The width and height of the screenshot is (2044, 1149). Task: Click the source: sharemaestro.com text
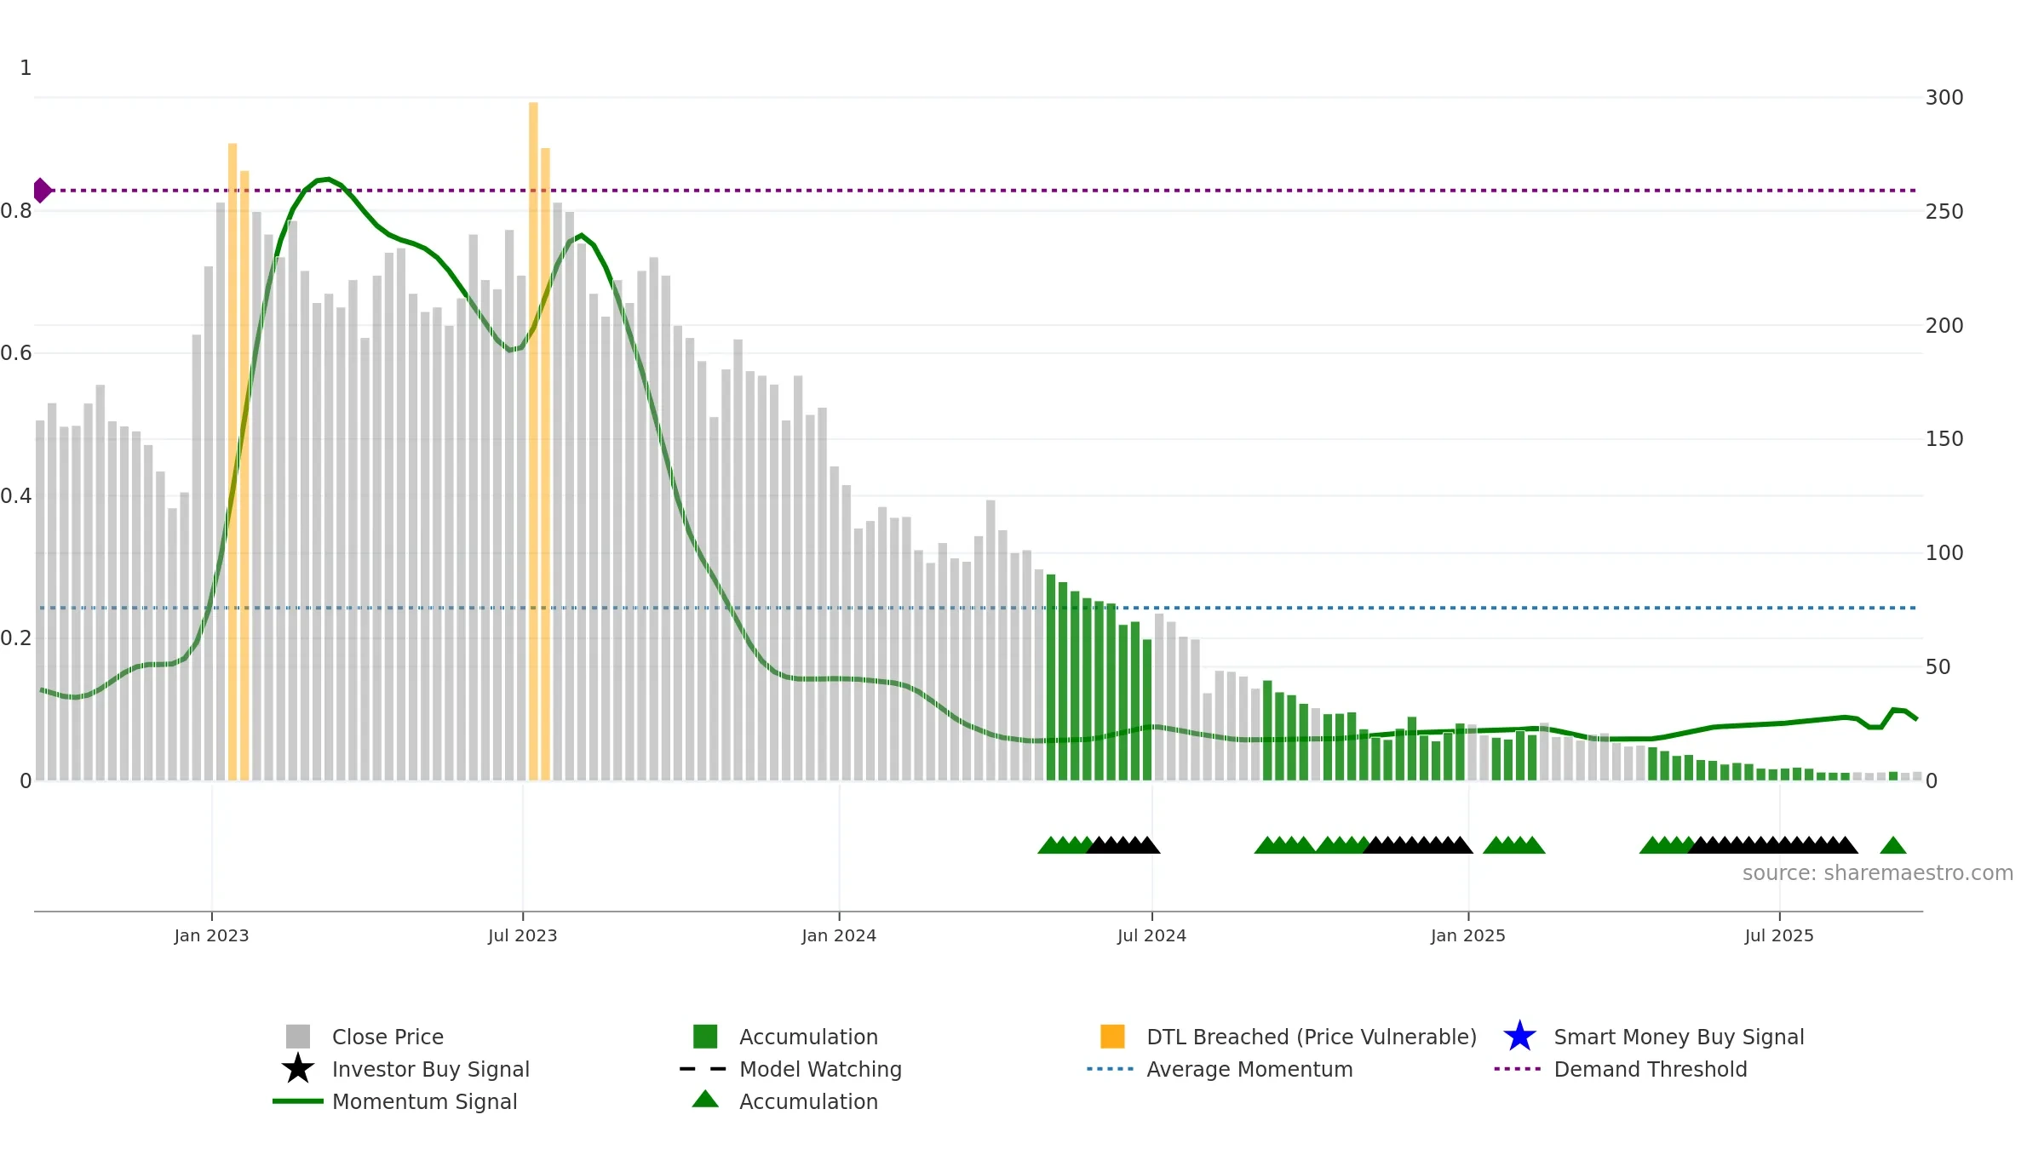[1878, 873]
